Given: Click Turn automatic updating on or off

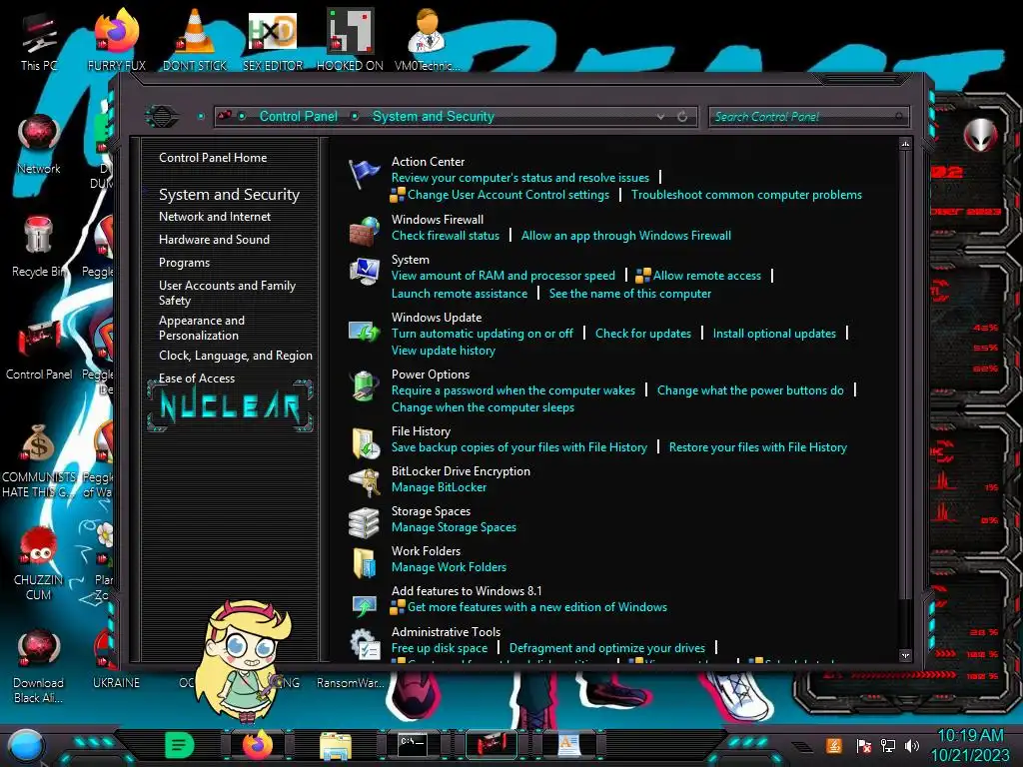Looking at the screenshot, I should click(483, 334).
